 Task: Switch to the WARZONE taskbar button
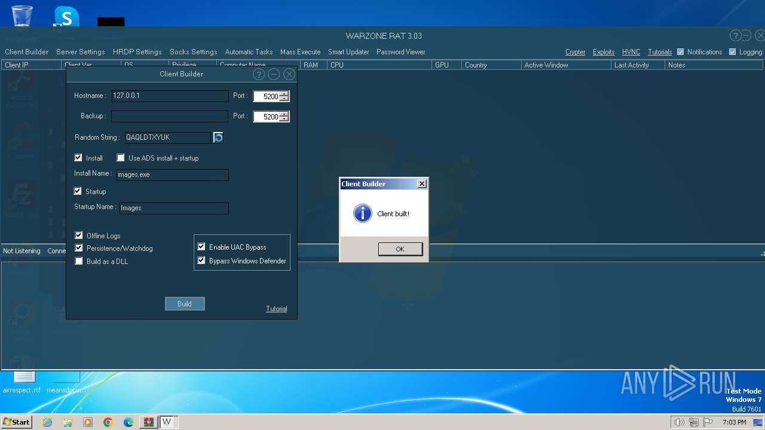coord(167,422)
